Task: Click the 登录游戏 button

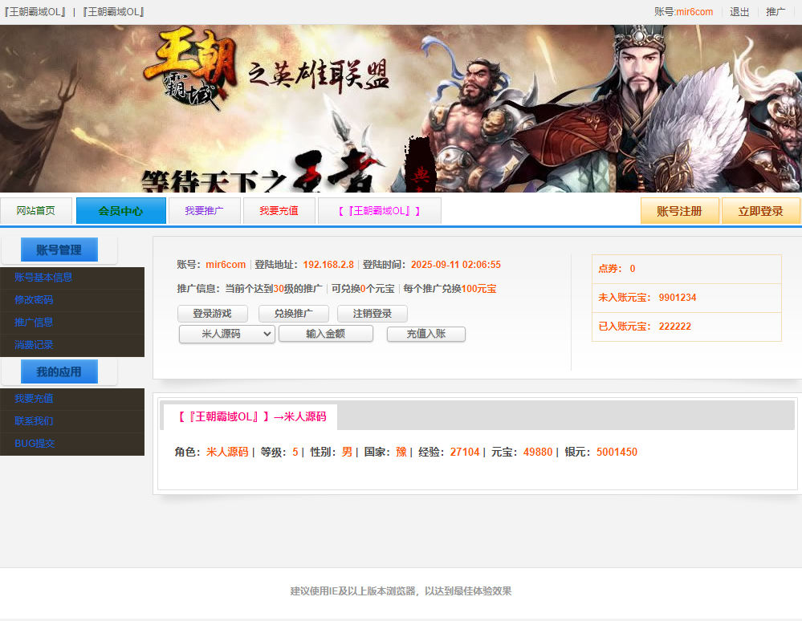Action: (x=212, y=314)
